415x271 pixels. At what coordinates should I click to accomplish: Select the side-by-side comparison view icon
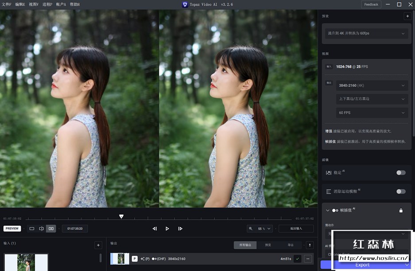(51, 229)
